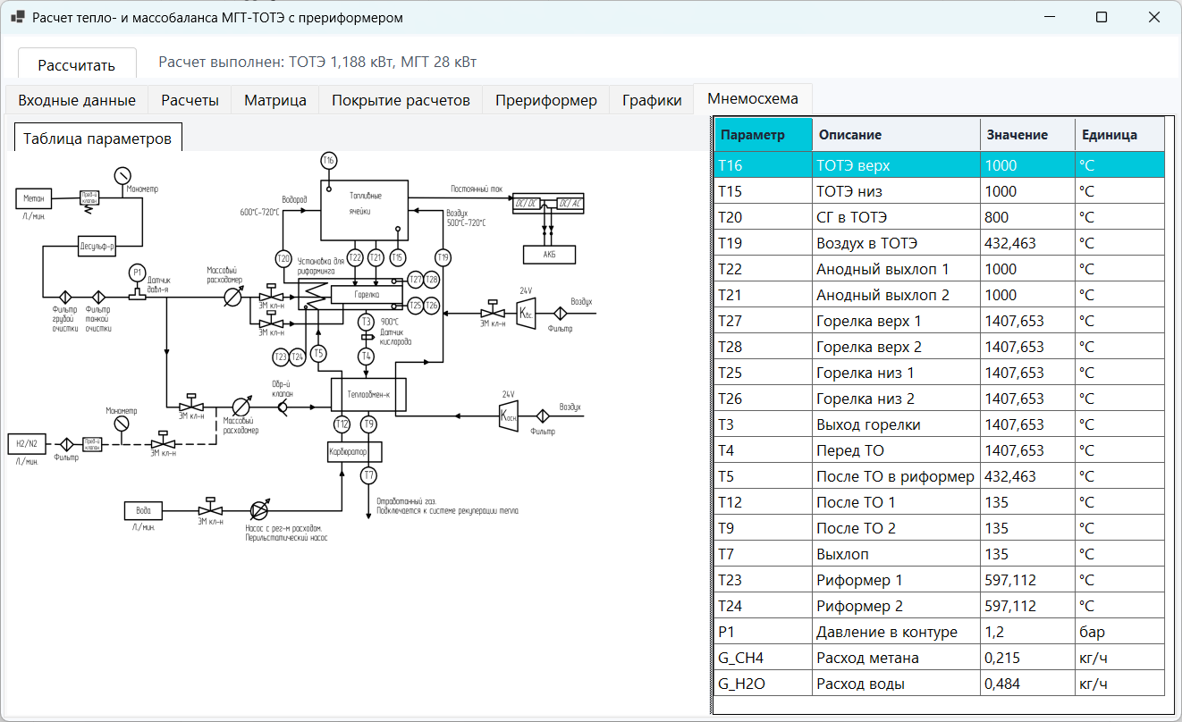Click the Описание column header
This screenshot has width=1182, height=722.
pyautogui.click(x=896, y=135)
